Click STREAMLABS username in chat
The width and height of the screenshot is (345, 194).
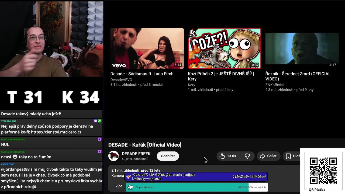(x=8, y=121)
